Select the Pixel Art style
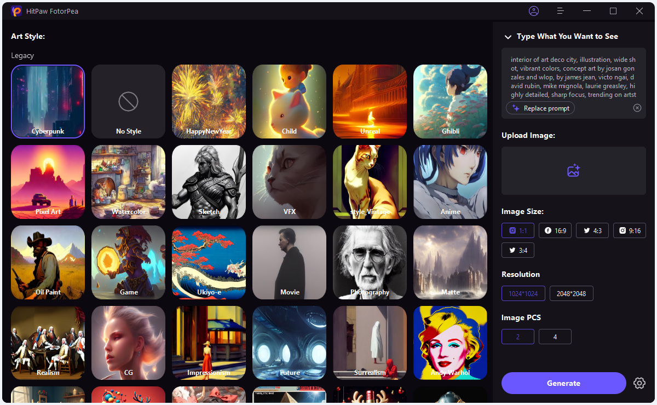 click(x=48, y=182)
